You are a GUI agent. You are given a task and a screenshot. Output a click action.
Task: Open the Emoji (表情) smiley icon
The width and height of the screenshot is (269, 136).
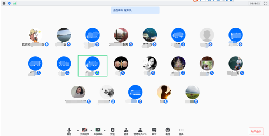tap(167, 132)
